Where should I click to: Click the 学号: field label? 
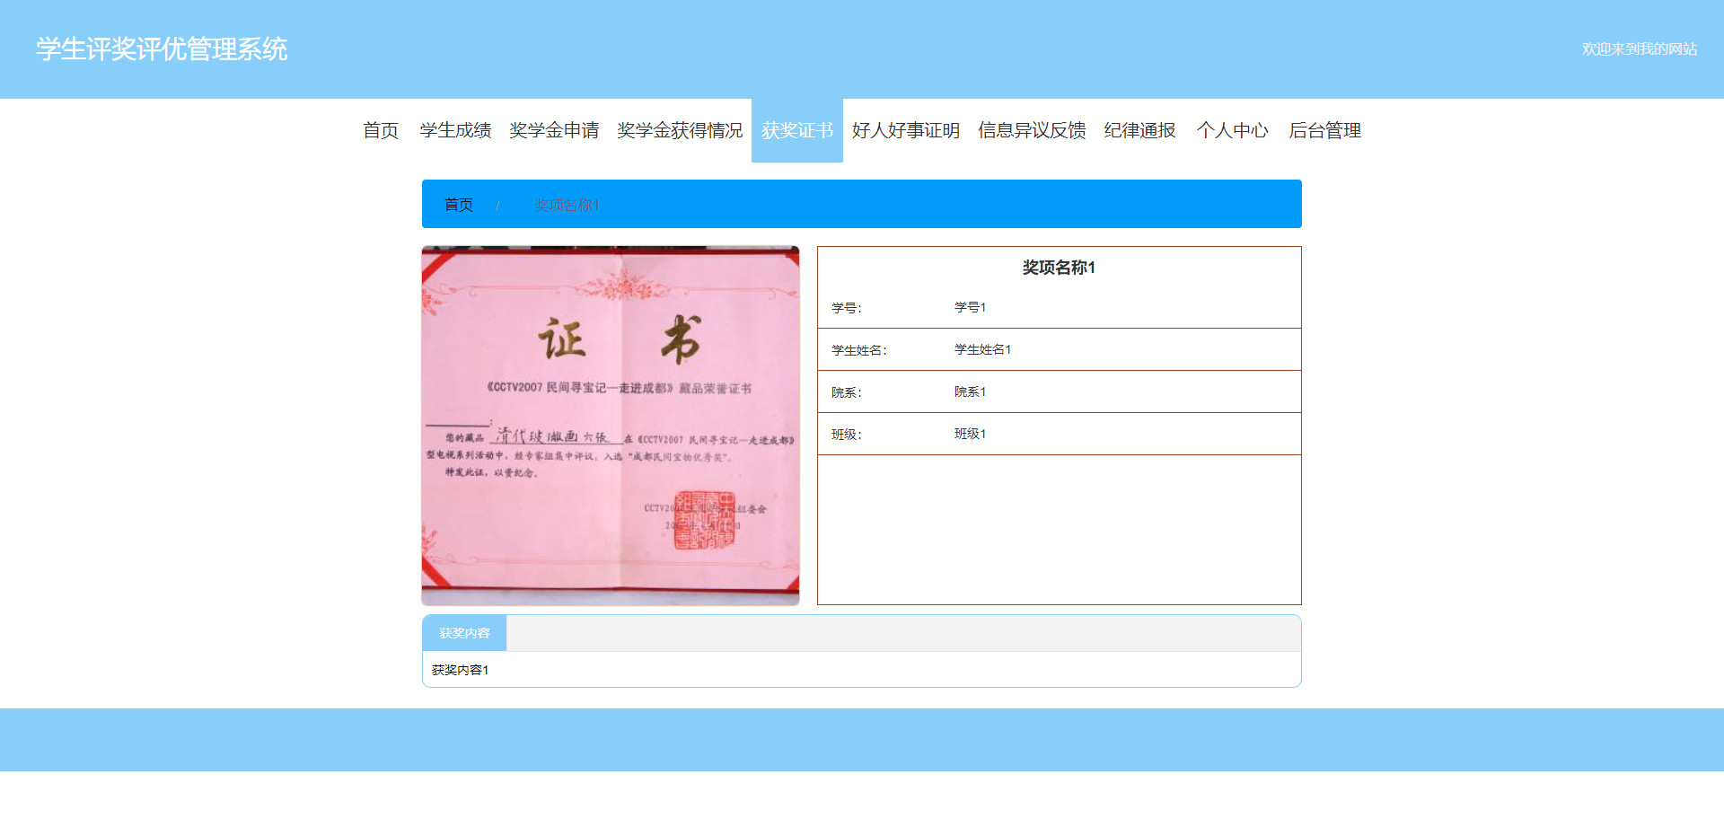(847, 308)
